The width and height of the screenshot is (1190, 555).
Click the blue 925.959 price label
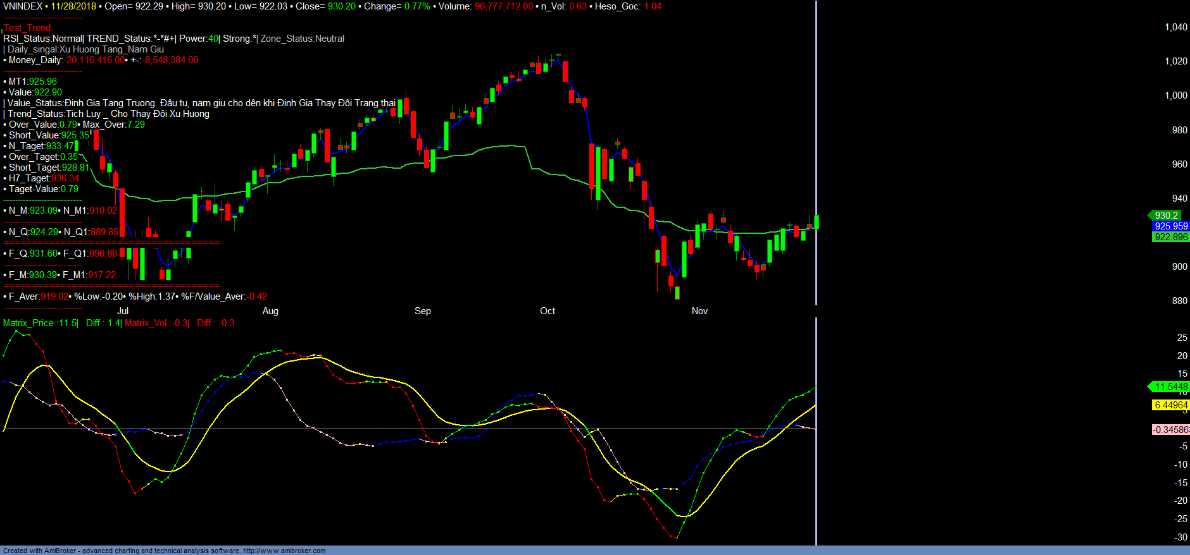point(1170,226)
